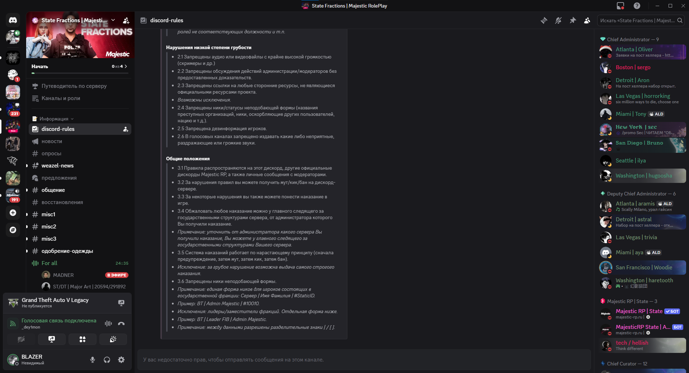
Task: Open Boston | sergo member profile
Action: click(x=642, y=67)
